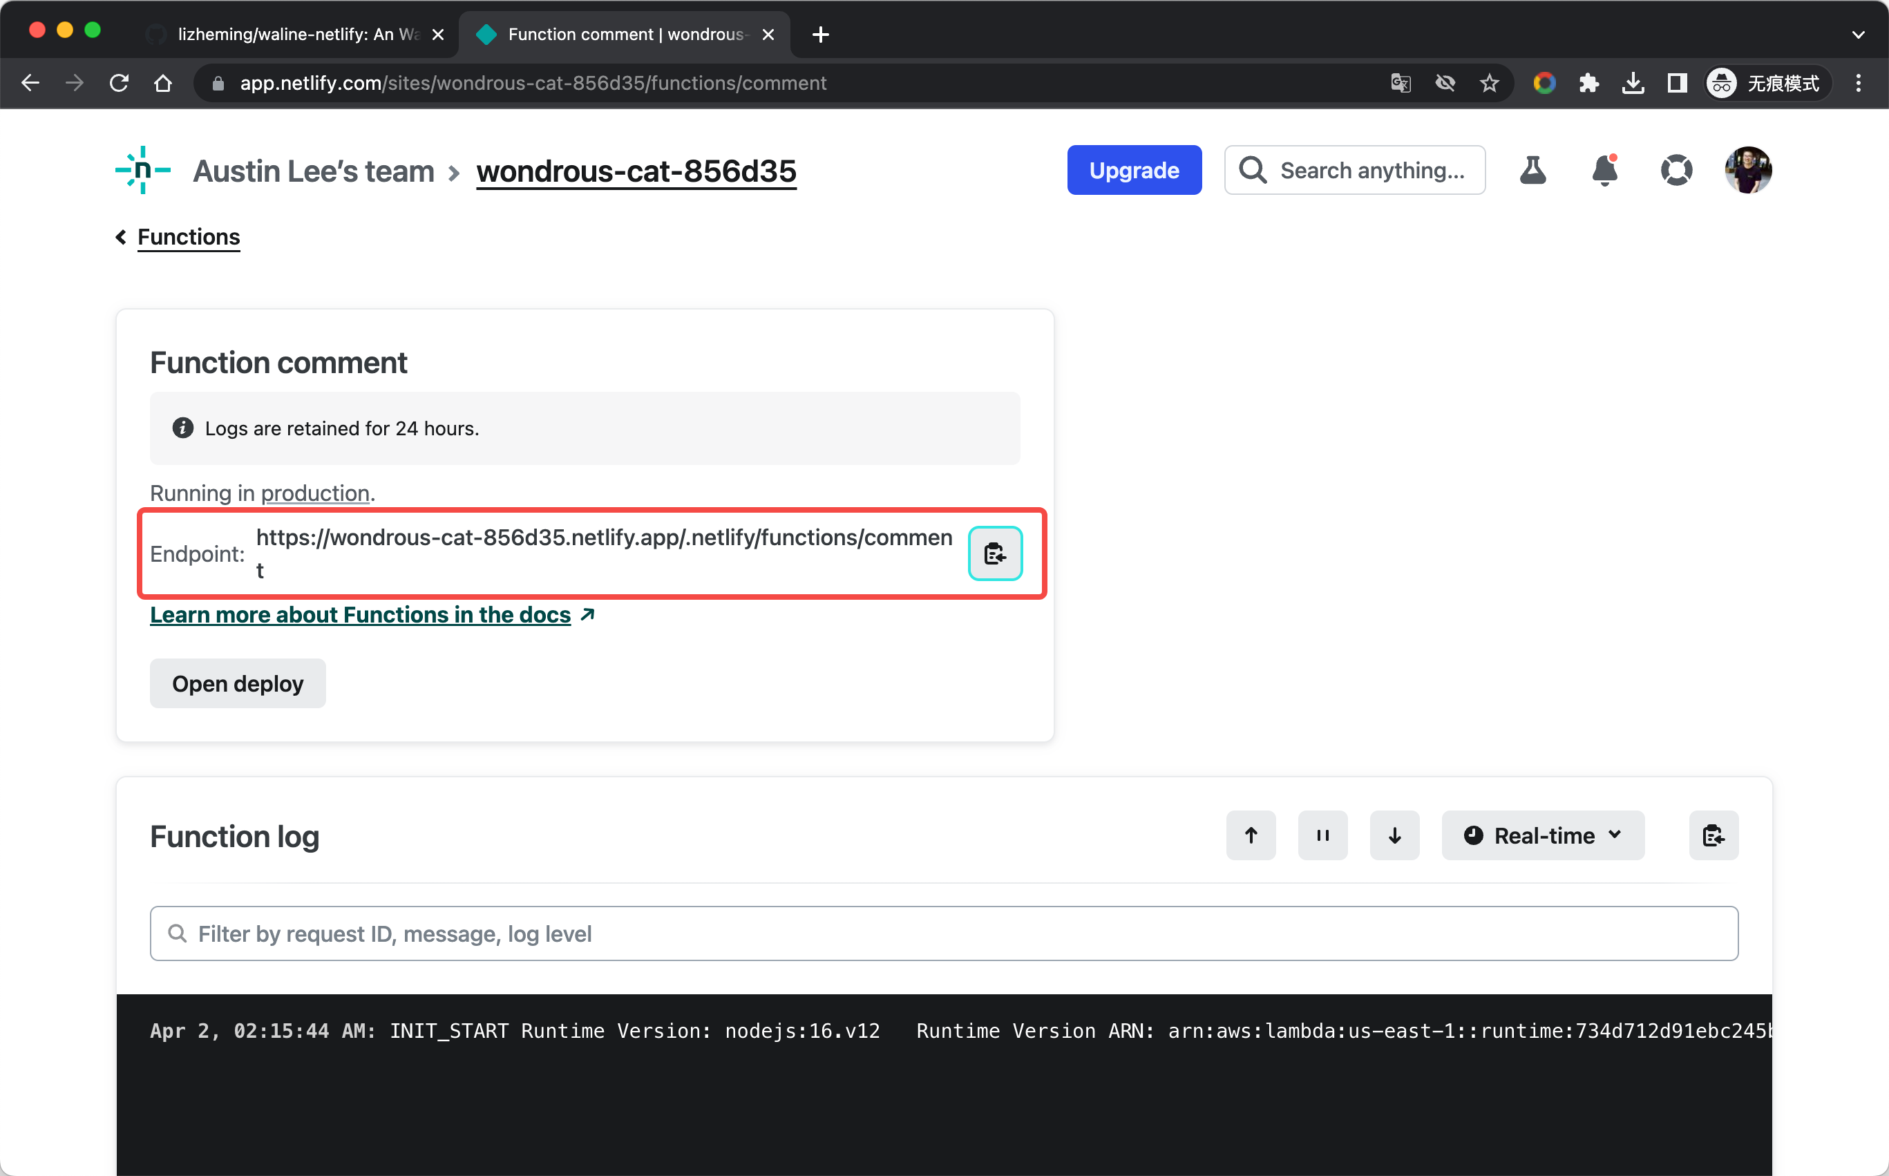Click the log filter input field

pos(544,933)
